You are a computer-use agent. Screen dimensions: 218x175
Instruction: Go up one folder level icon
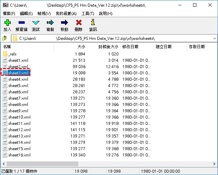5,38
